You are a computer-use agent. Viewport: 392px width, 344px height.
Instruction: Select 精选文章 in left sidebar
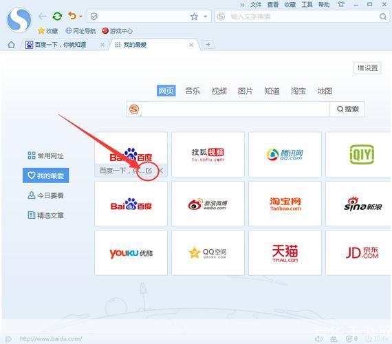(46, 215)
